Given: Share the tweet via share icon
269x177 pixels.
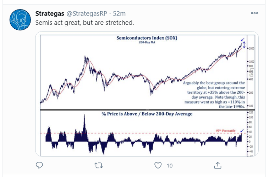Looking at the screenshot, I should tap(218, 165).
